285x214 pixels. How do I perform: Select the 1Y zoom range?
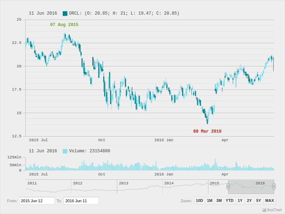pyautogui.click(x=240, y=200)
